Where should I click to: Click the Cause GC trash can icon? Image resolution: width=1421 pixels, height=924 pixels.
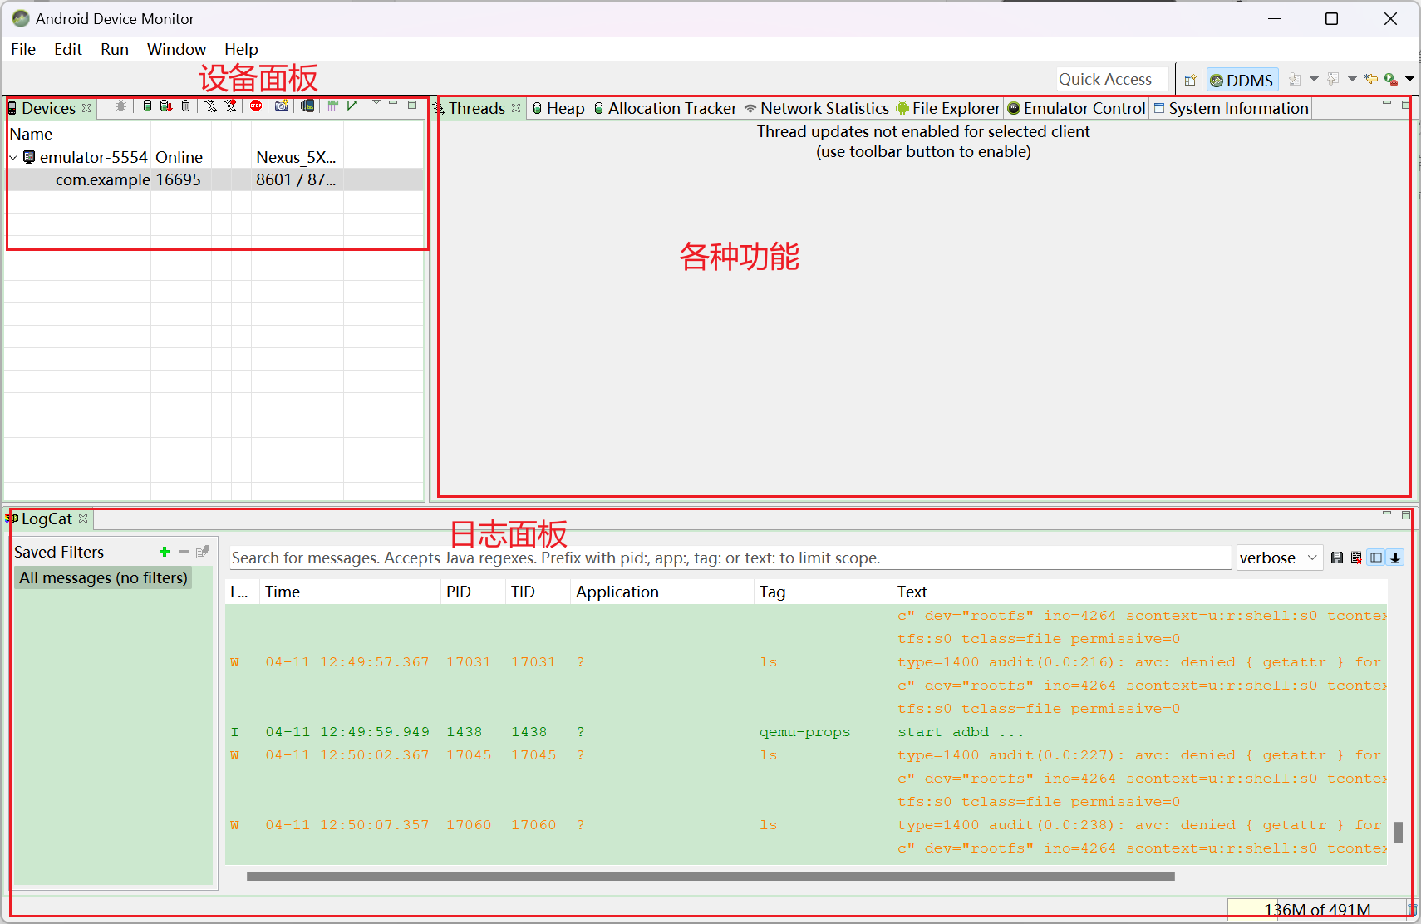(185, 106)
